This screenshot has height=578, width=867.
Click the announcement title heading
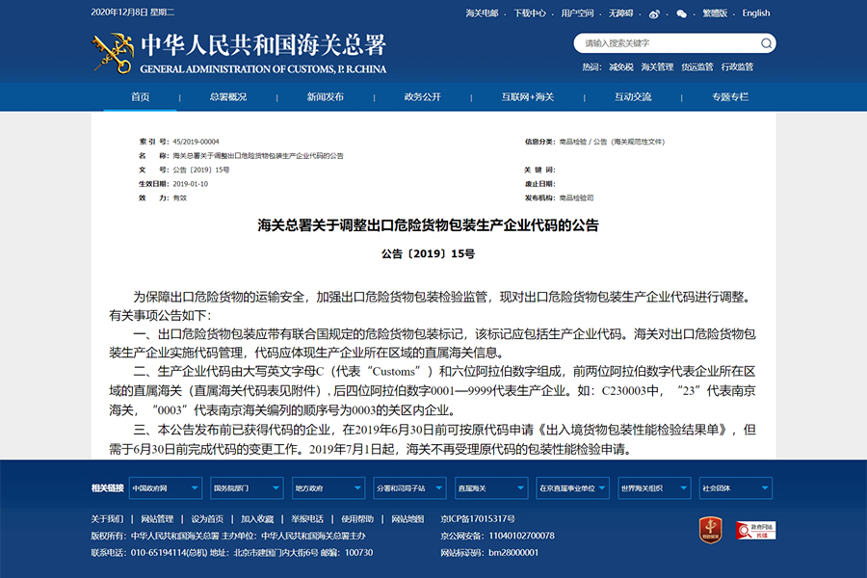(428, 225)
